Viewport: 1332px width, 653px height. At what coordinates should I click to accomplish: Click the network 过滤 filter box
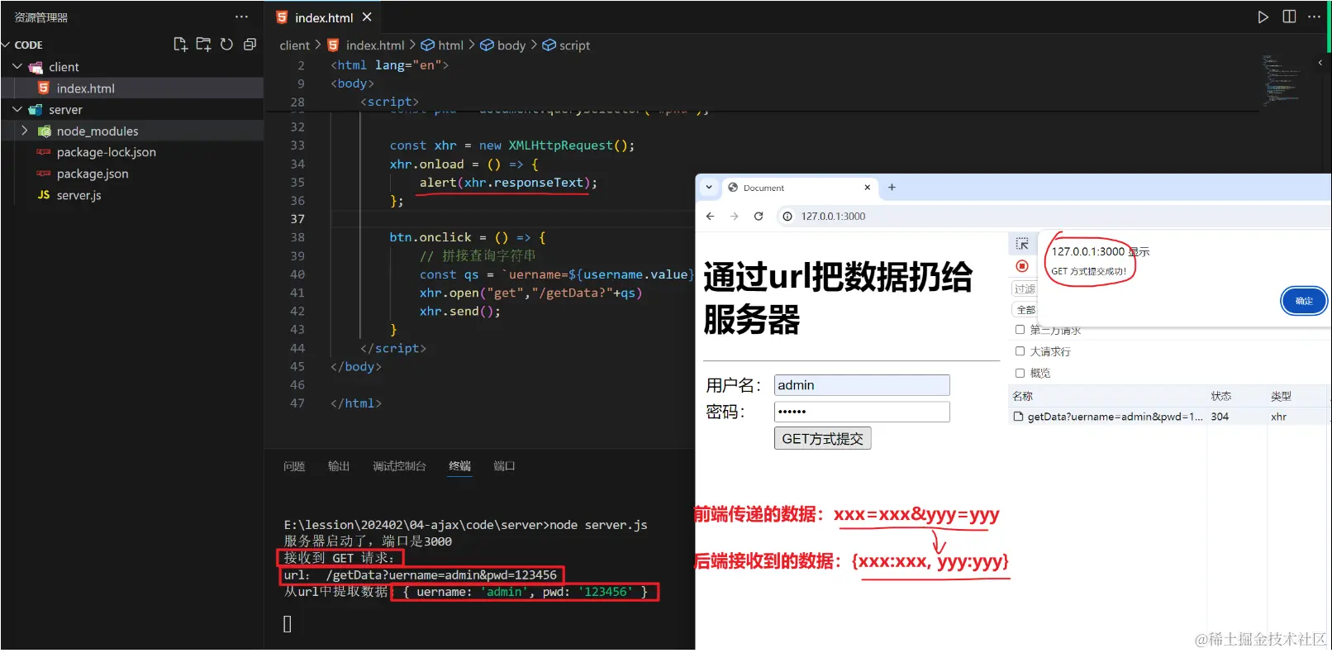click(1025, 288)
